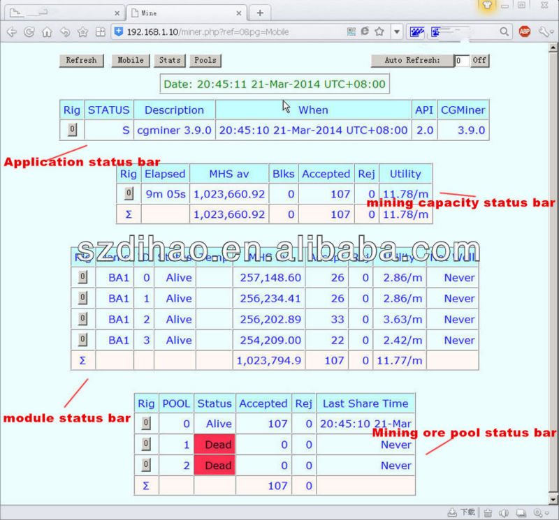Click rig button in BA1 0 row

click(82, 276)
